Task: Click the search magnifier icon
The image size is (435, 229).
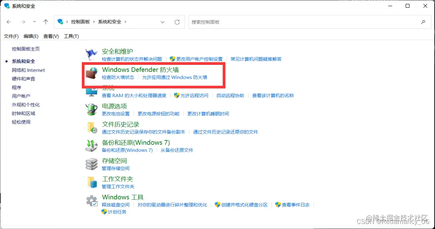Action: tap(423, 22)
